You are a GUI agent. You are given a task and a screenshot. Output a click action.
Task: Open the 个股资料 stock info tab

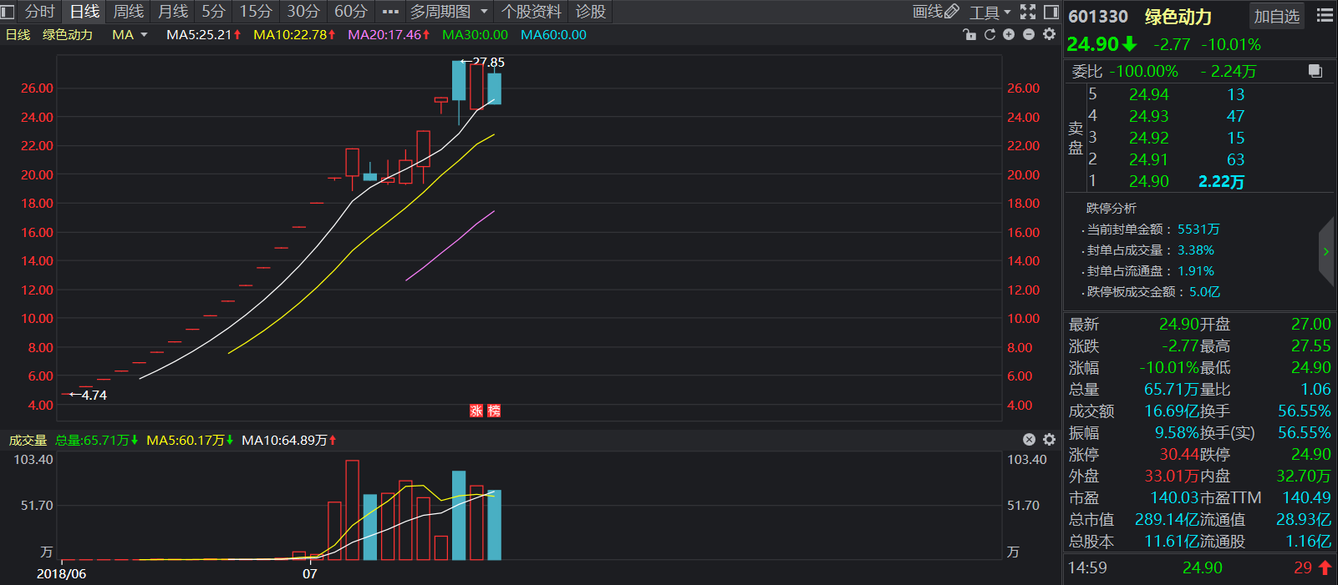532,12
